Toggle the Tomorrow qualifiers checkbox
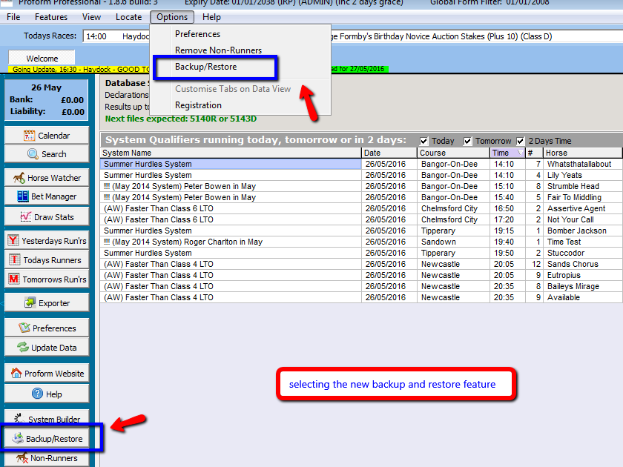This screenshot has width=623, height=467. tap(468, 141)
